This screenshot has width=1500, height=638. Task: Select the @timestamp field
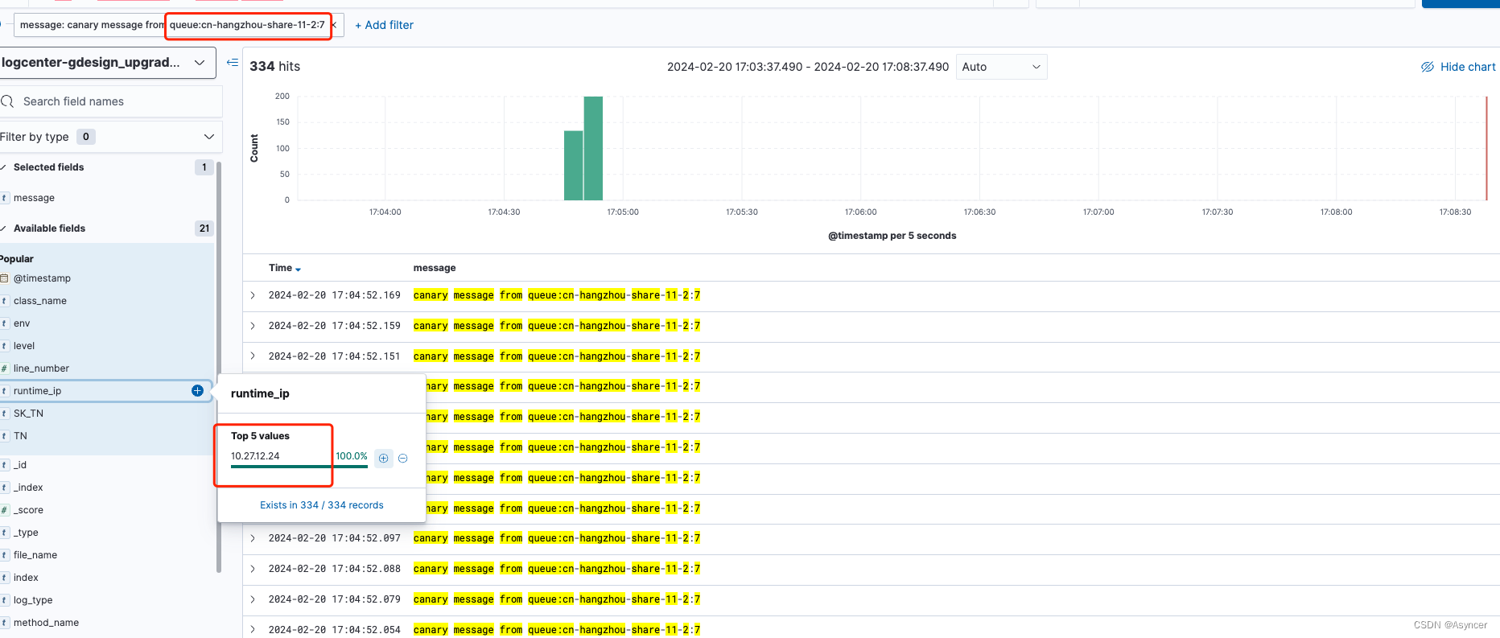[42, 278]
